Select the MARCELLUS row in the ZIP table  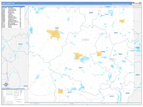[12, 17]
